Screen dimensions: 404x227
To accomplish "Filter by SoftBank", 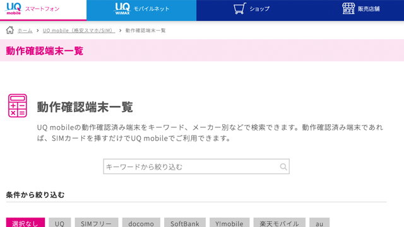I will [x=185, y=223].
